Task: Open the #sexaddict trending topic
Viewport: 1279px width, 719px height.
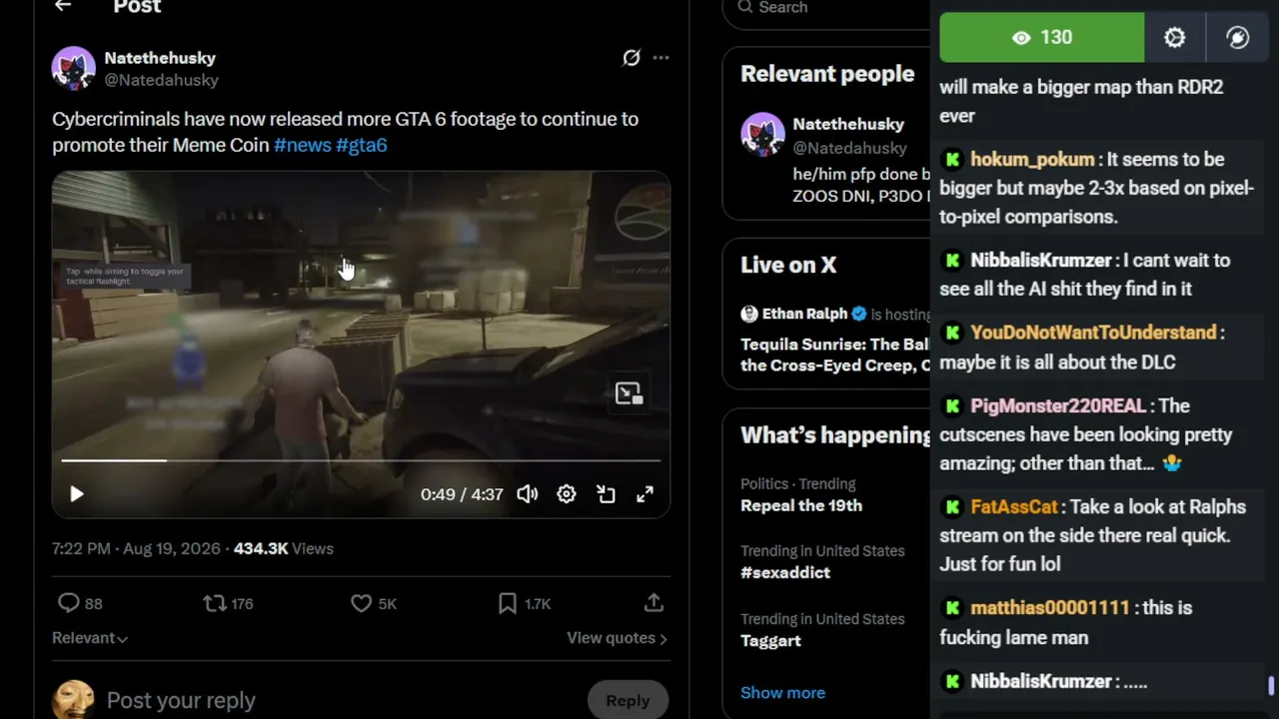Action: click(785, 572)
